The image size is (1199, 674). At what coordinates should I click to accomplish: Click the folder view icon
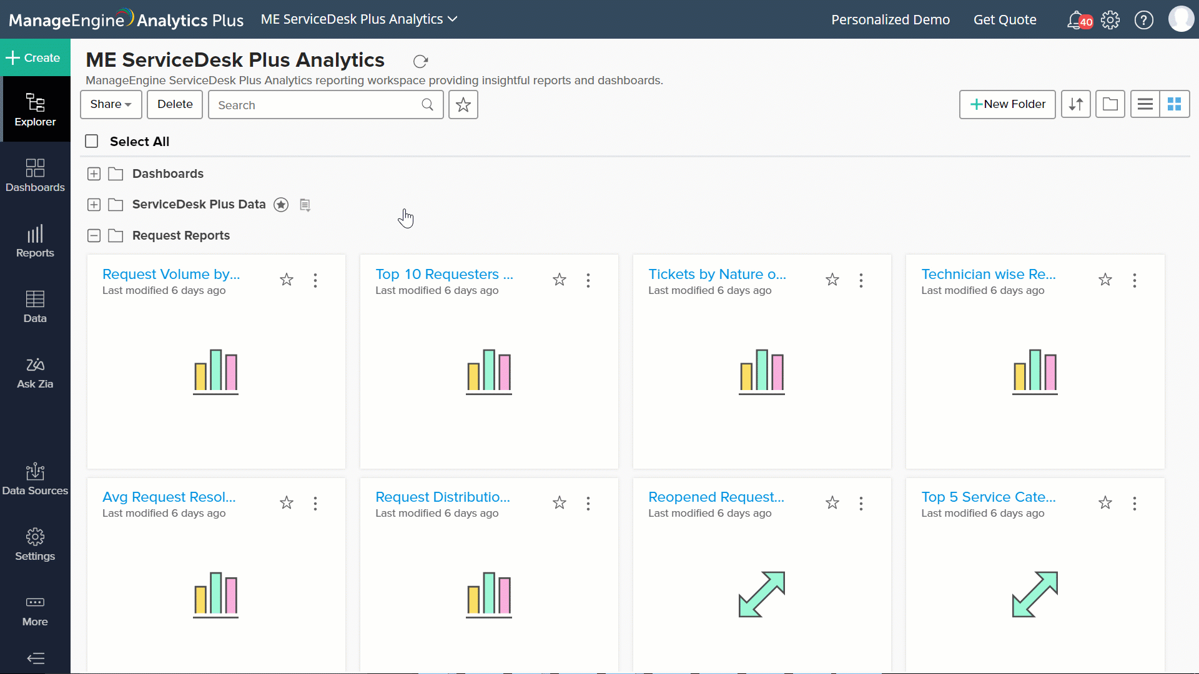pyautogui.click(x=1110, y=104)
